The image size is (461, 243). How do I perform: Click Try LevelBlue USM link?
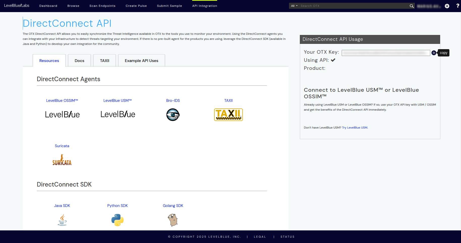point(355,128)
